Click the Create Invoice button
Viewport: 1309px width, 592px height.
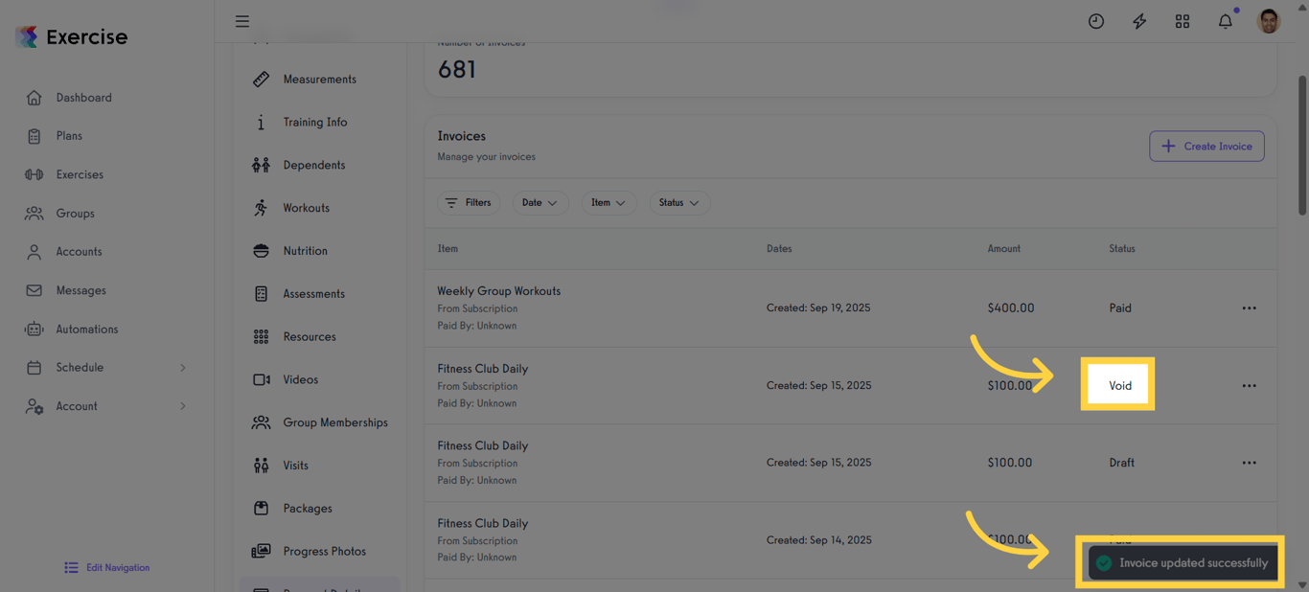[1206, 147]
